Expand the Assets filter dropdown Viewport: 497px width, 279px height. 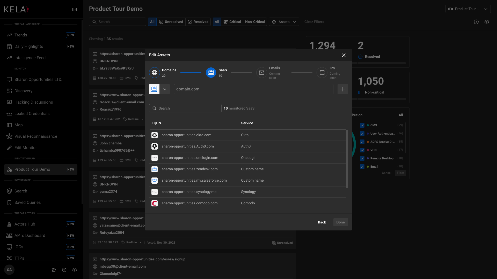coord(284,22)
